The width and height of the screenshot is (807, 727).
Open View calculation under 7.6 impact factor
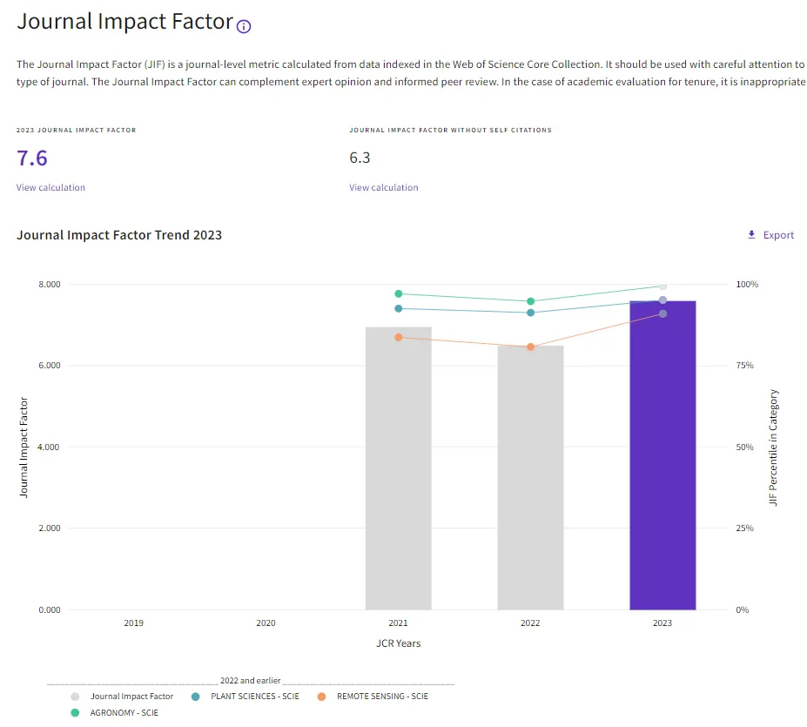click(50, 187)
